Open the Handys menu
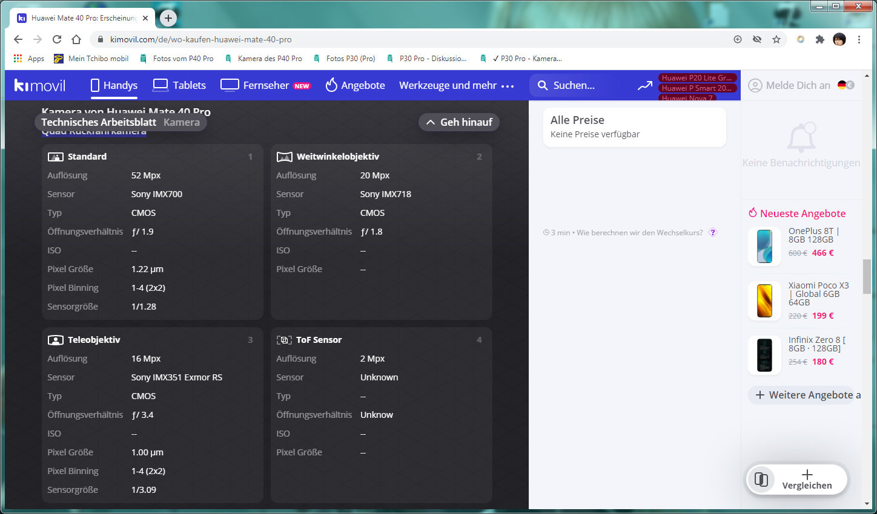 pos(114,85)
